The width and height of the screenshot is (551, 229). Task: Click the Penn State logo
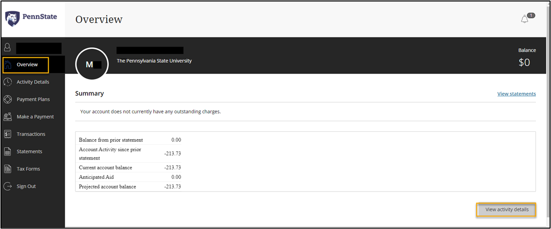point(31,18)
